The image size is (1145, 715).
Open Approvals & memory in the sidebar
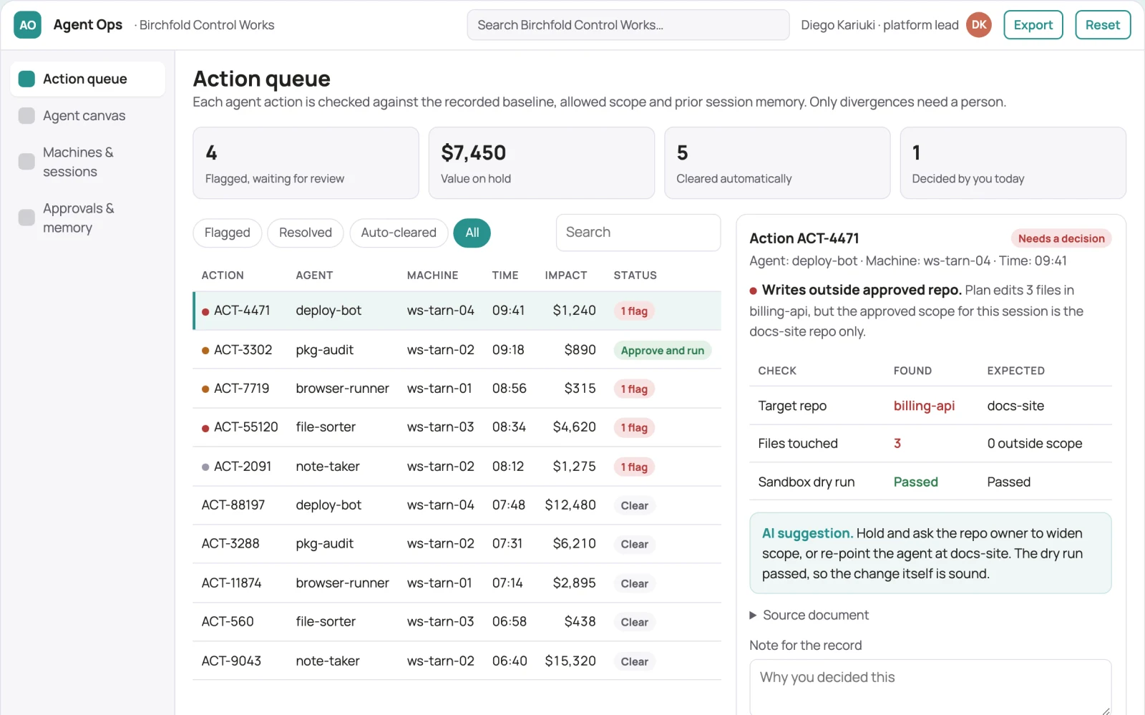click(x=87, y=218)
